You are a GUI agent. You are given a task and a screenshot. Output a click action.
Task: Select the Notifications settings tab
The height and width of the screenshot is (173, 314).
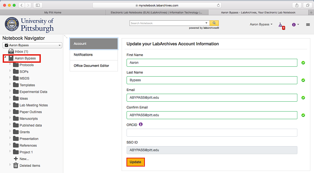coord(94,55)
